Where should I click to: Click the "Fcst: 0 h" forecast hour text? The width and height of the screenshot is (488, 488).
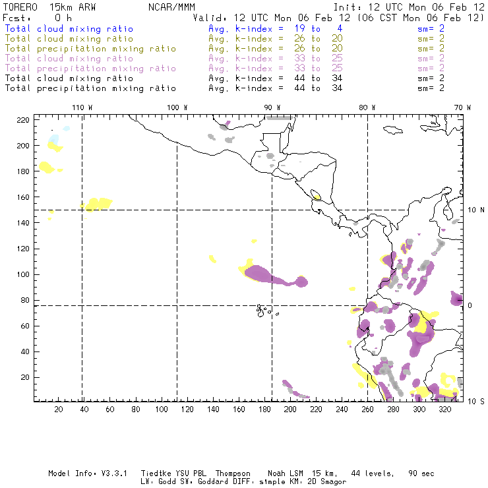coord(38,18)
